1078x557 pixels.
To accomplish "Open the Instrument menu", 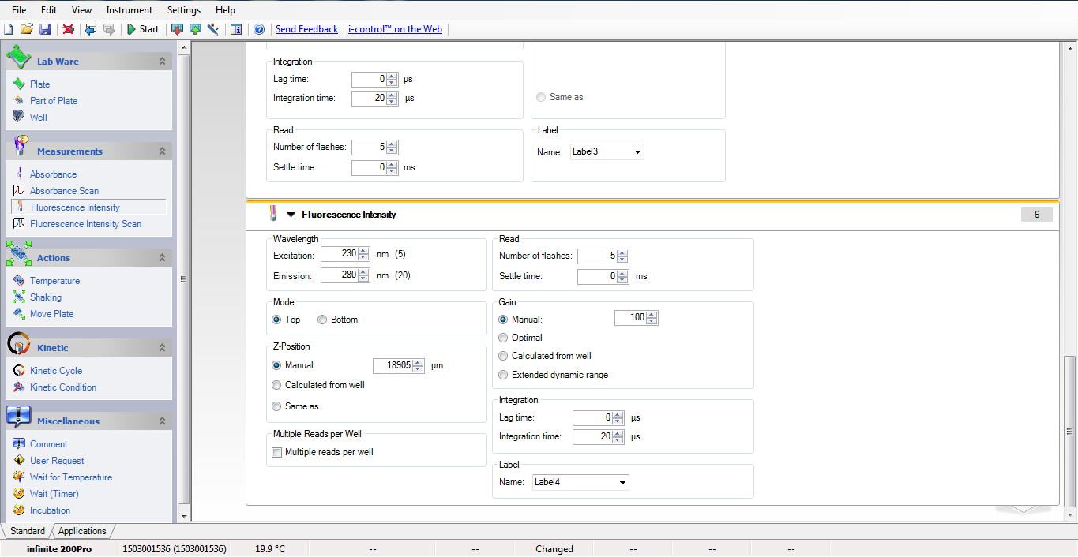I will tap(130, 10).
